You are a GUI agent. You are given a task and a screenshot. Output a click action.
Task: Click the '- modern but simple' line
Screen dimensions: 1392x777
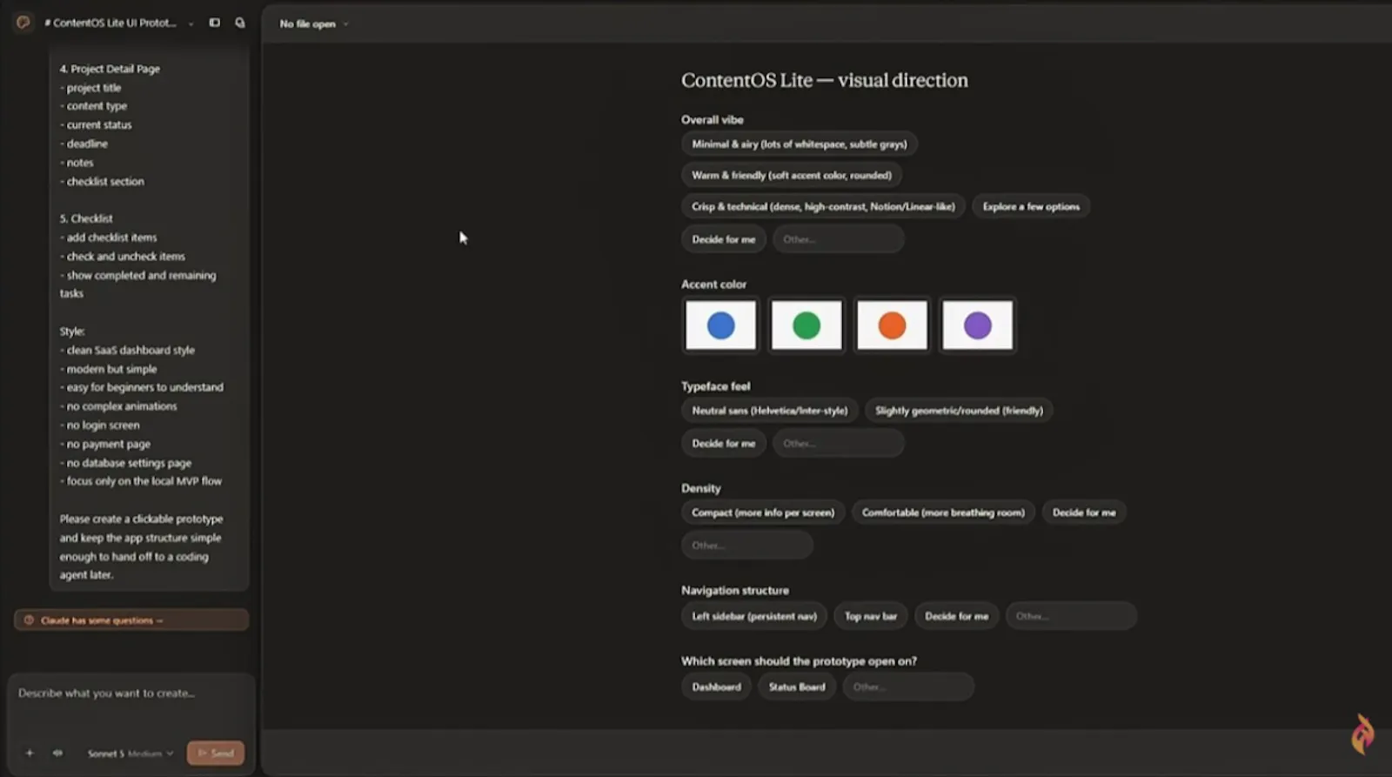click(108, 370)
